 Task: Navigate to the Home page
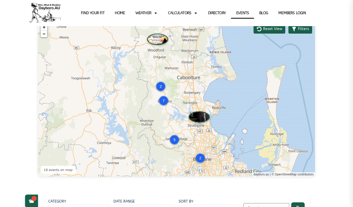120,13
